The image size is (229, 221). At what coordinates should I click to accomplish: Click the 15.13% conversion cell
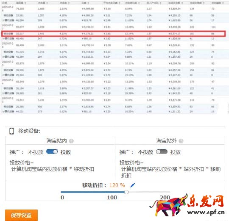click(x=129, y=75)
